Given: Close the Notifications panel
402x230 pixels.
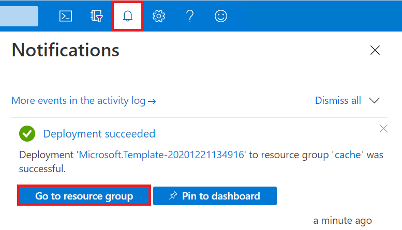Looking at the screenshot, I should point(375,50).
